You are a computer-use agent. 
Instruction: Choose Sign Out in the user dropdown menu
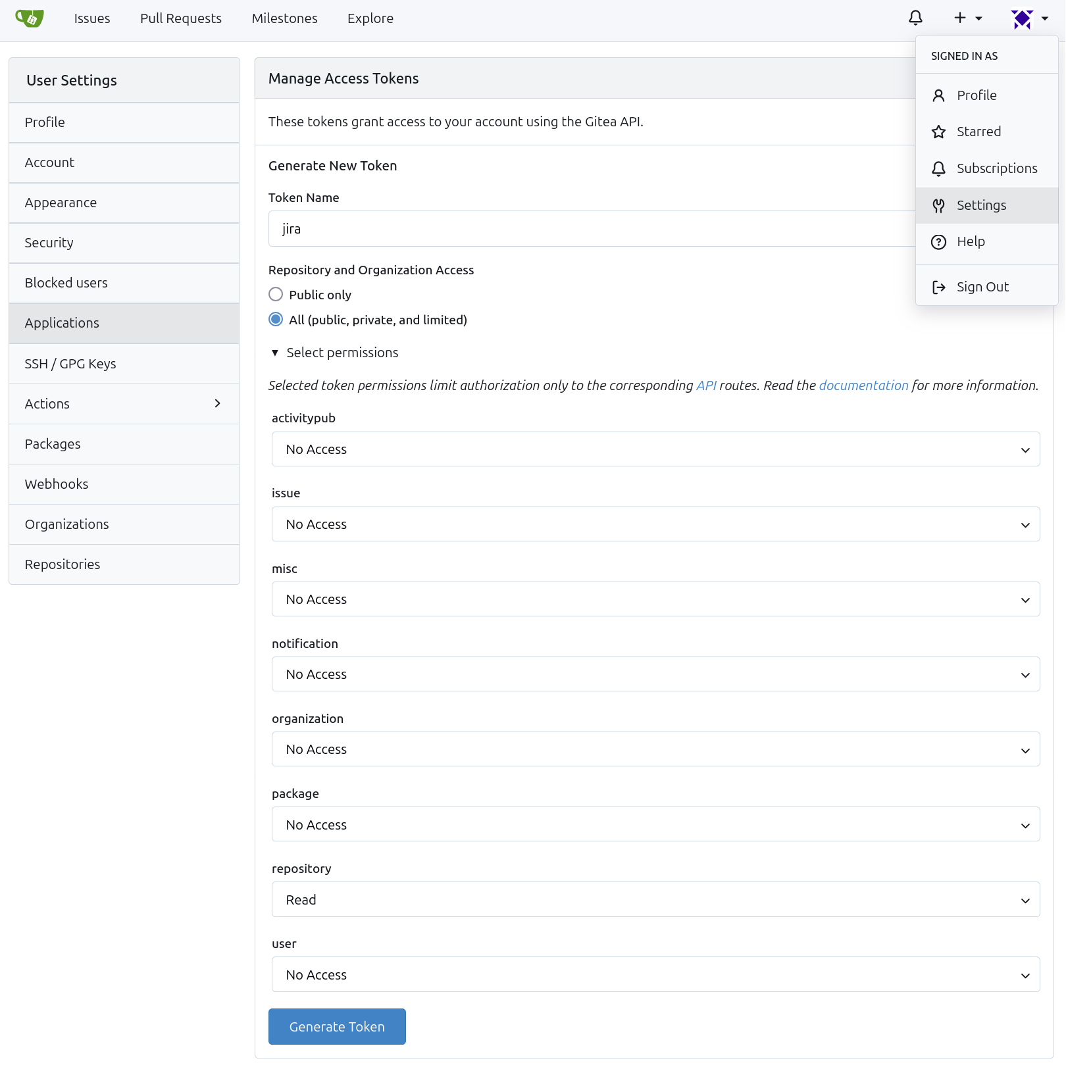[x=986, y=287]
